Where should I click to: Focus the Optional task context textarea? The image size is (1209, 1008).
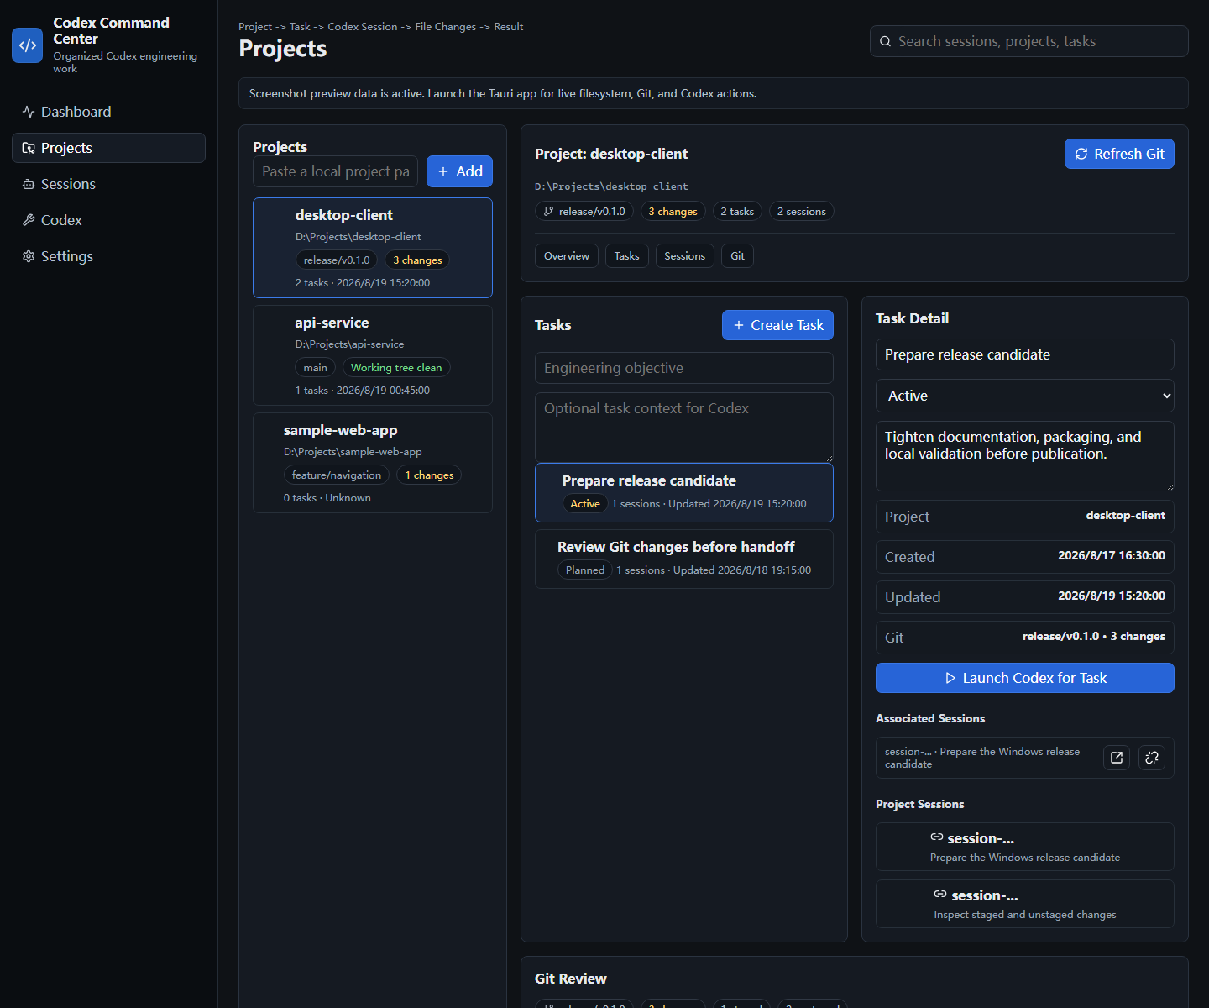pyautogui.click(x=683, y=428)
